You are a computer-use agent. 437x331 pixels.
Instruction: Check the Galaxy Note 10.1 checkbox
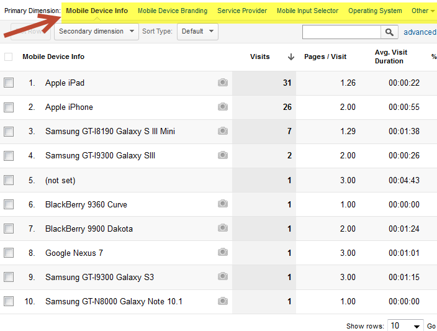click(9, 301)
